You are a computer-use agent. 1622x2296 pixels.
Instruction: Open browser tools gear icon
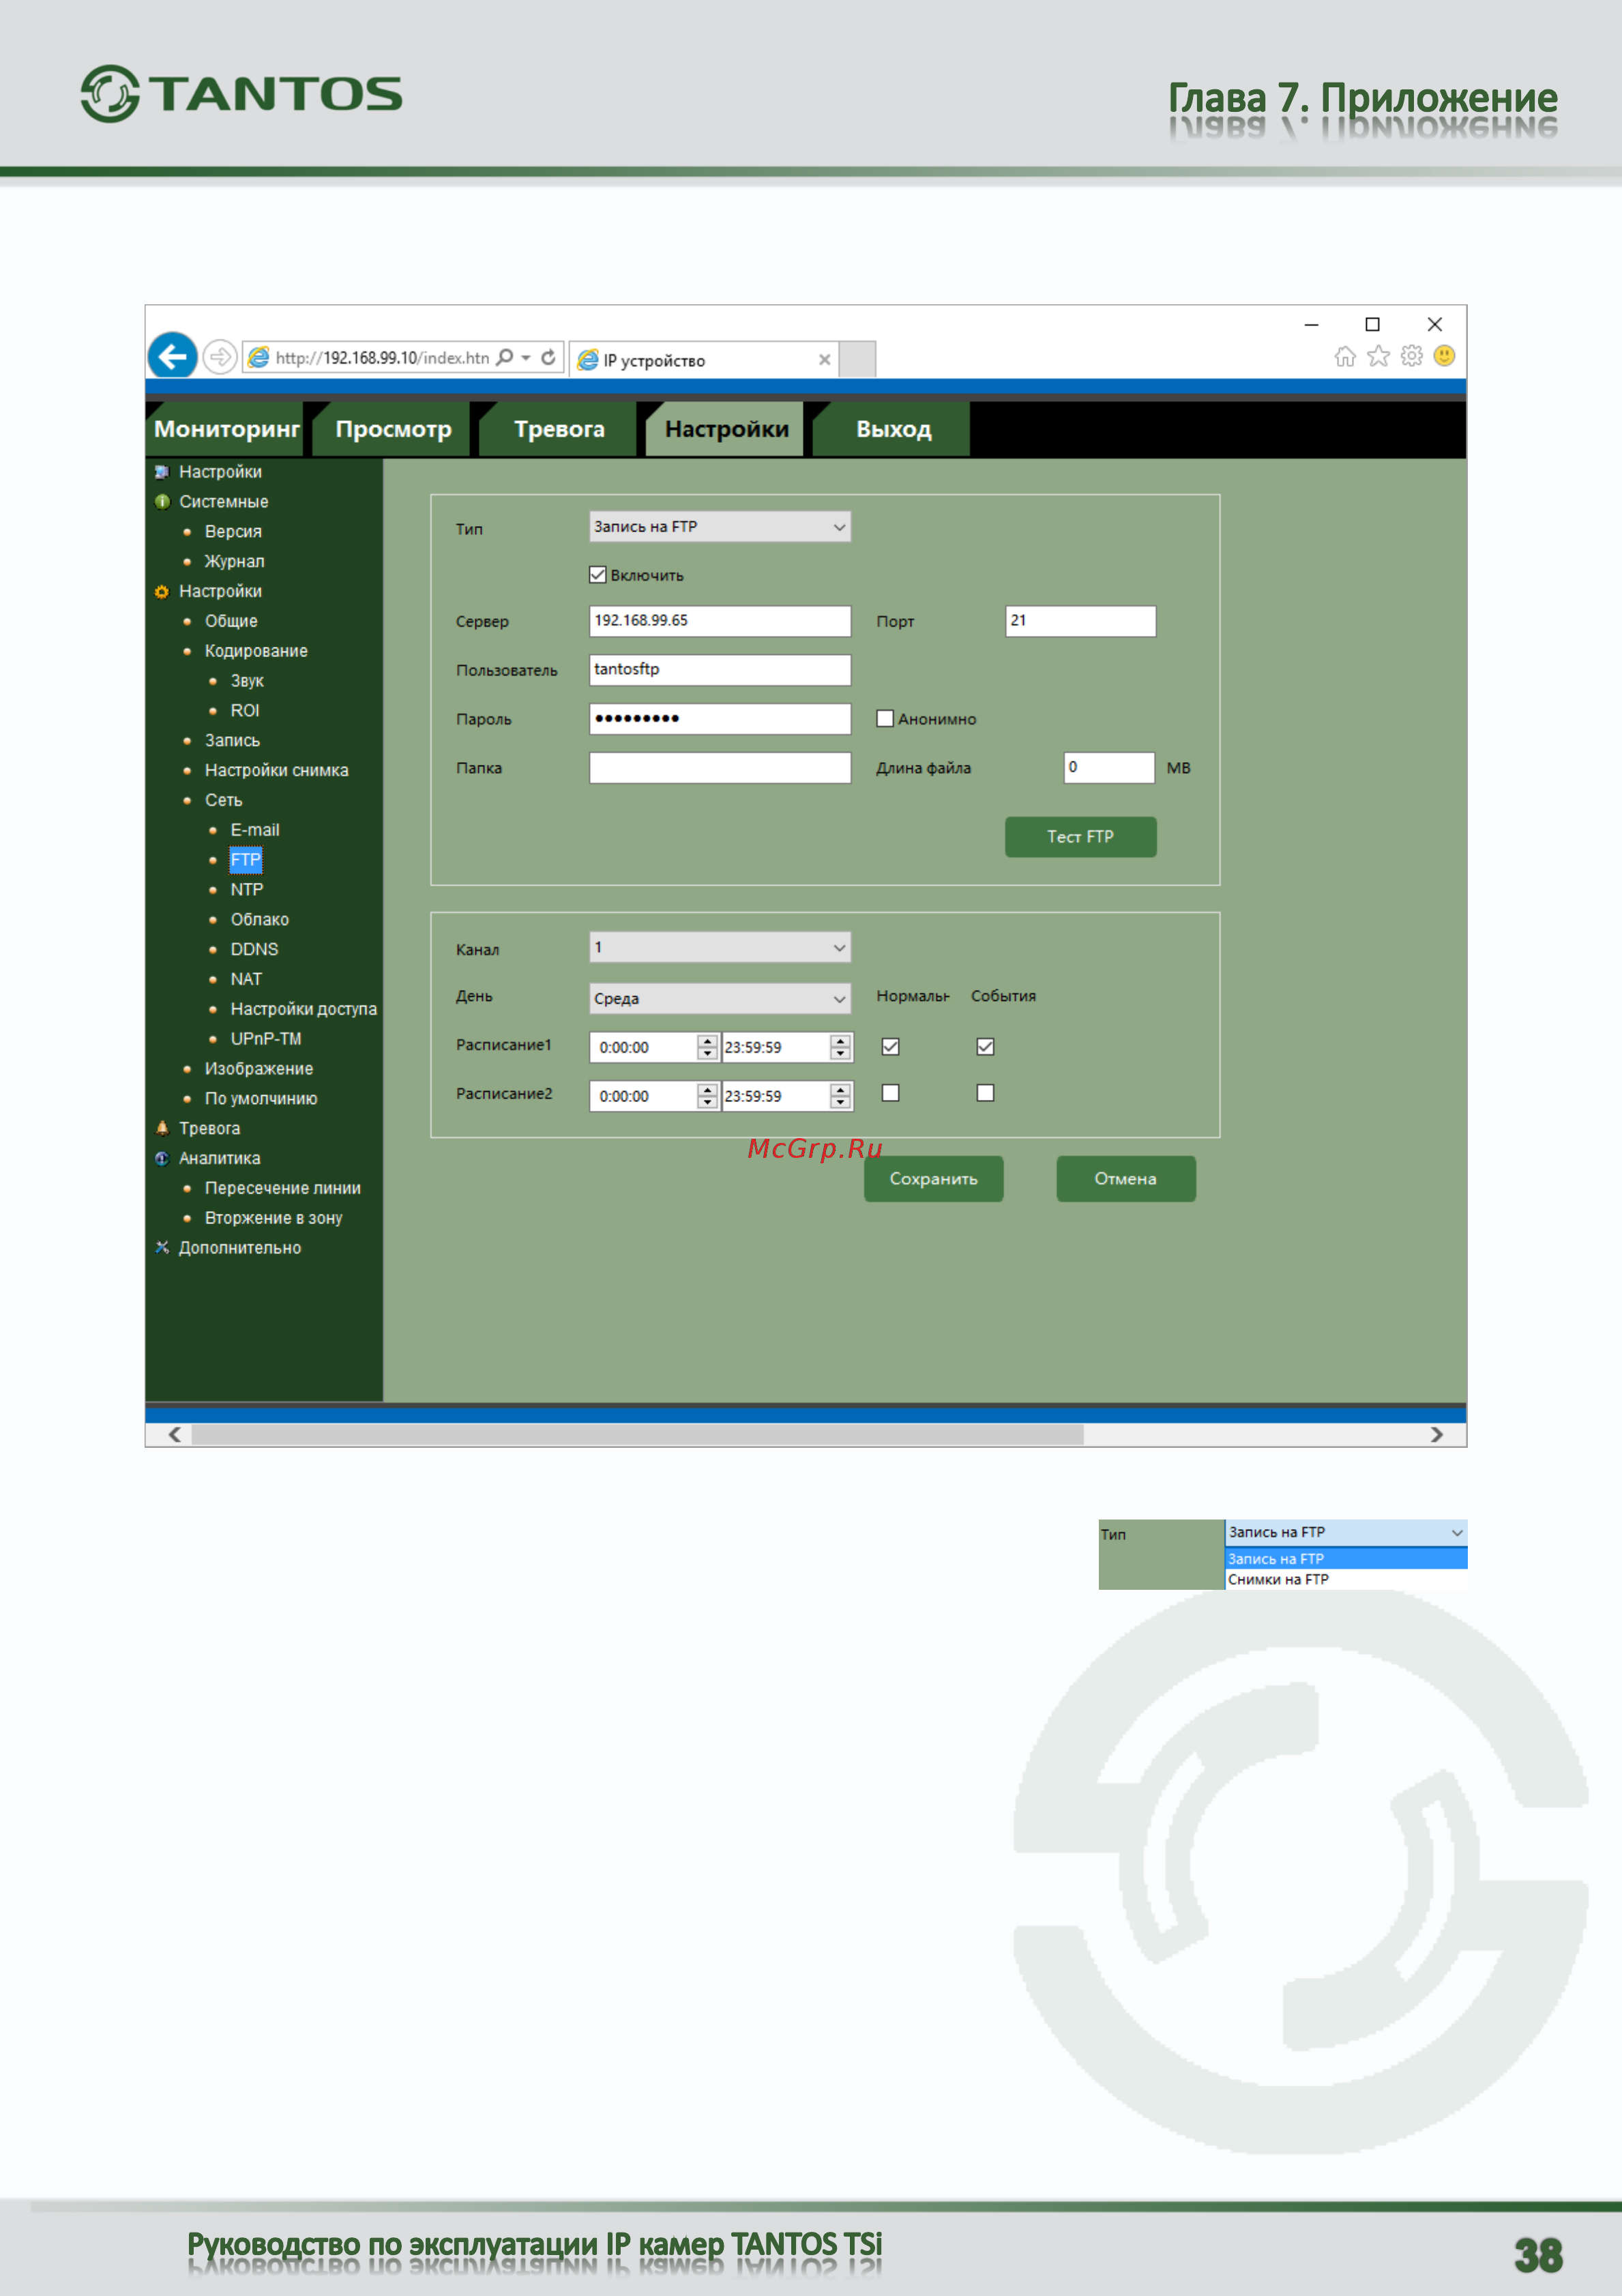coord(1411,356)
